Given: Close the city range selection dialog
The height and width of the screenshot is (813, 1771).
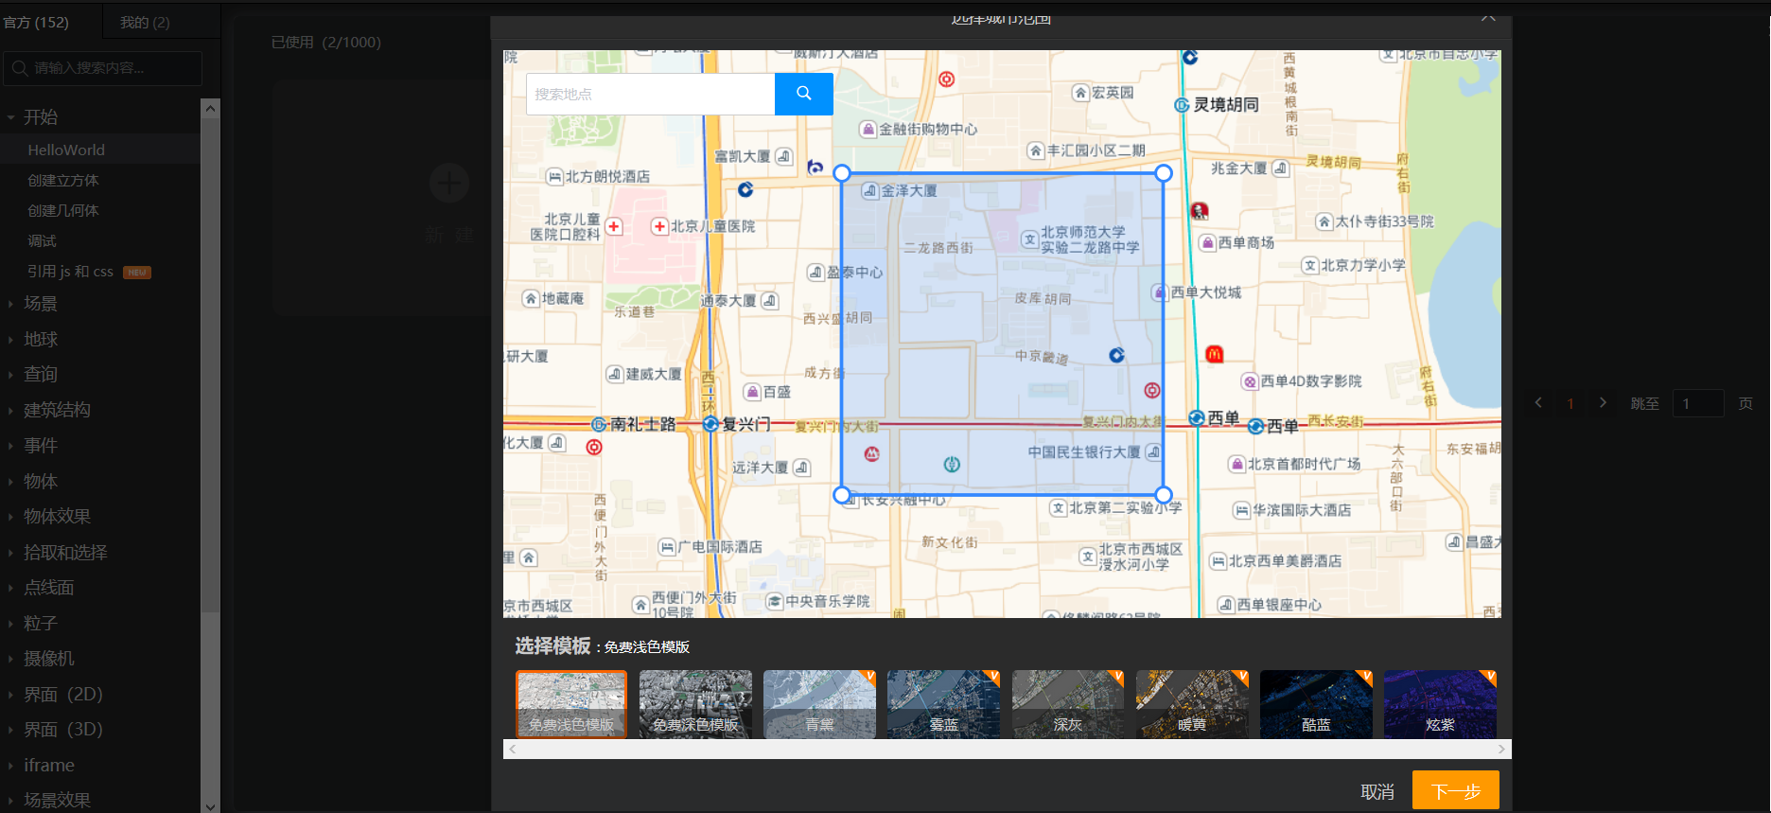Looking at the screenshot, I should point(1488,17).
